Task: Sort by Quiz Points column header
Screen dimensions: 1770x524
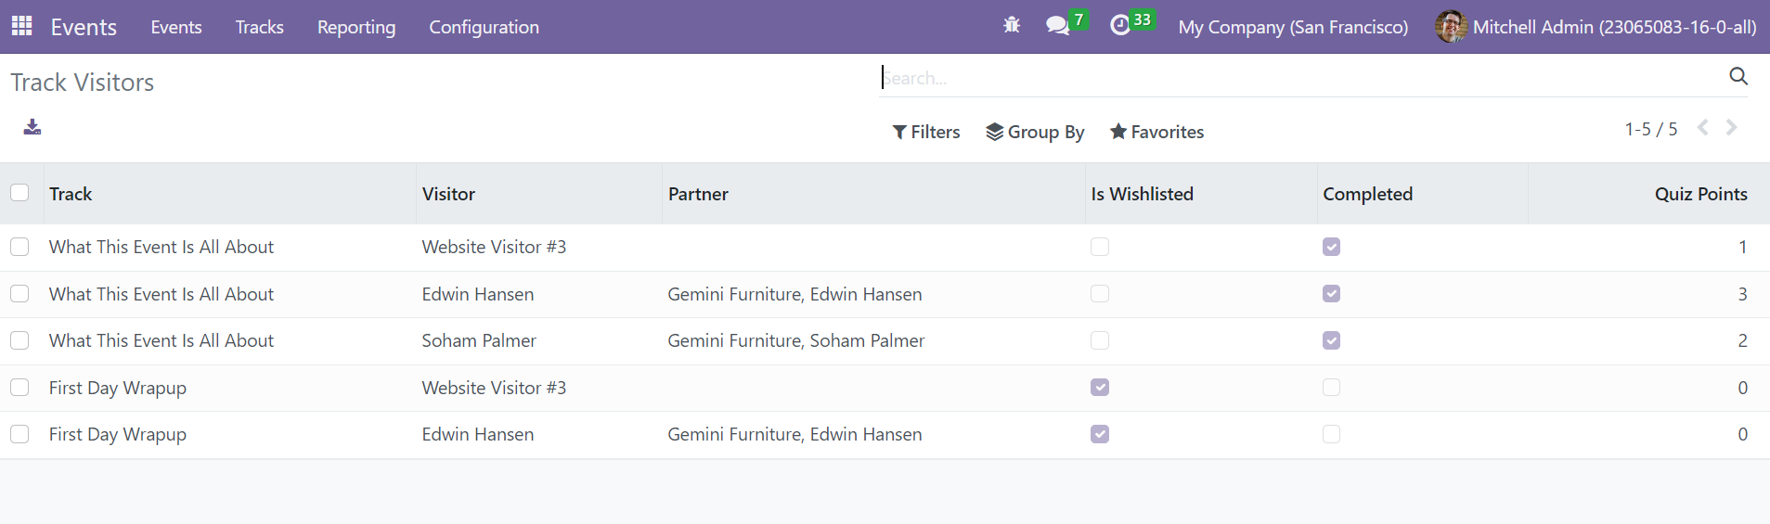Action: (1700, 194)
